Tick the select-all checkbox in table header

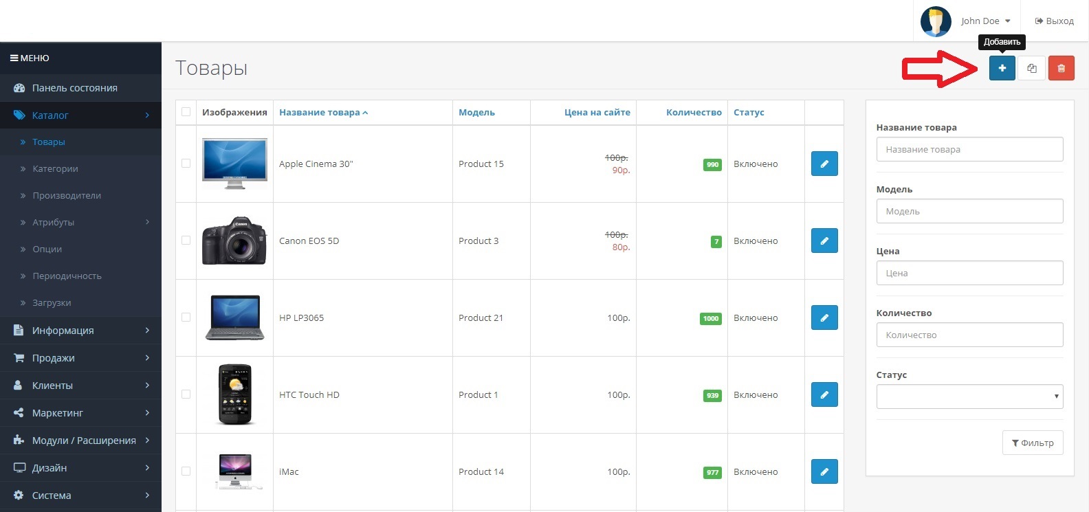coord(186,112)
